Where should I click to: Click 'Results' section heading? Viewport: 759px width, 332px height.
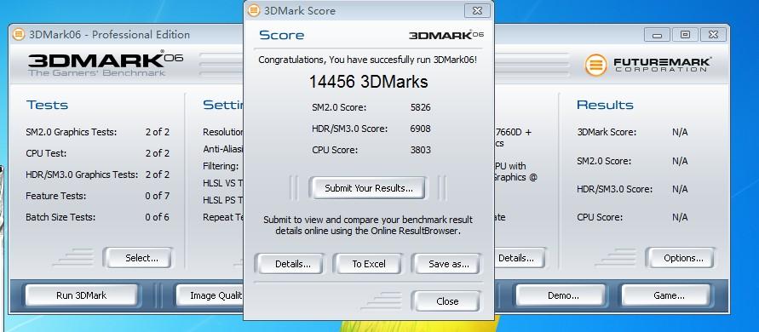[605, 105]
